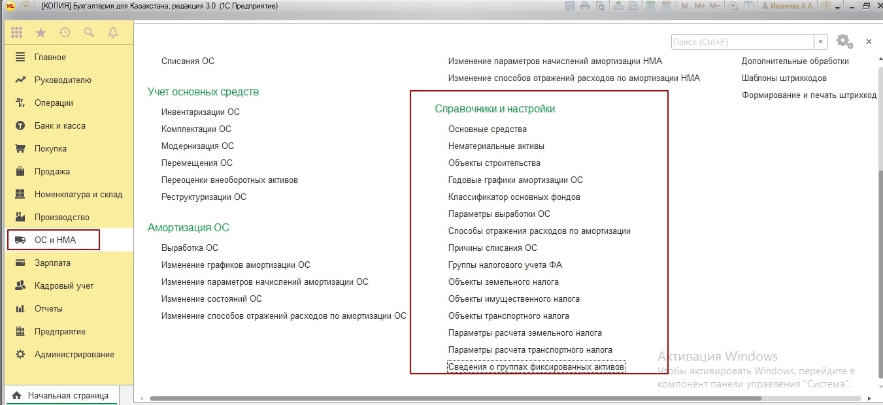Open navigation settings gear icon
Viewport: 883px width, 405px height.
coord(843,41)
